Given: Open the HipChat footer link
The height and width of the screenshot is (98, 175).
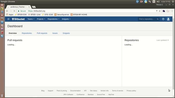Looking at the screenshot, I should [111, 94].
